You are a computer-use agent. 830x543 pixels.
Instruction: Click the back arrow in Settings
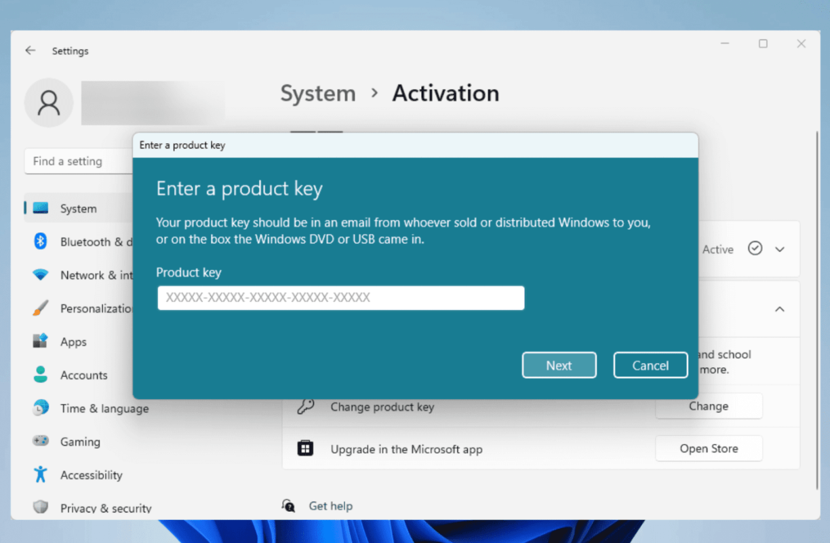[30, 50]
